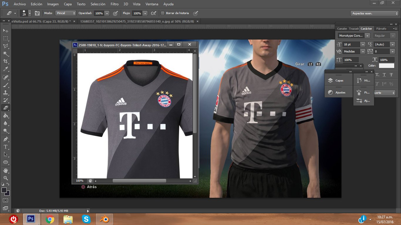
Task: Open the Archivo menu
Action: click(20, 4)
